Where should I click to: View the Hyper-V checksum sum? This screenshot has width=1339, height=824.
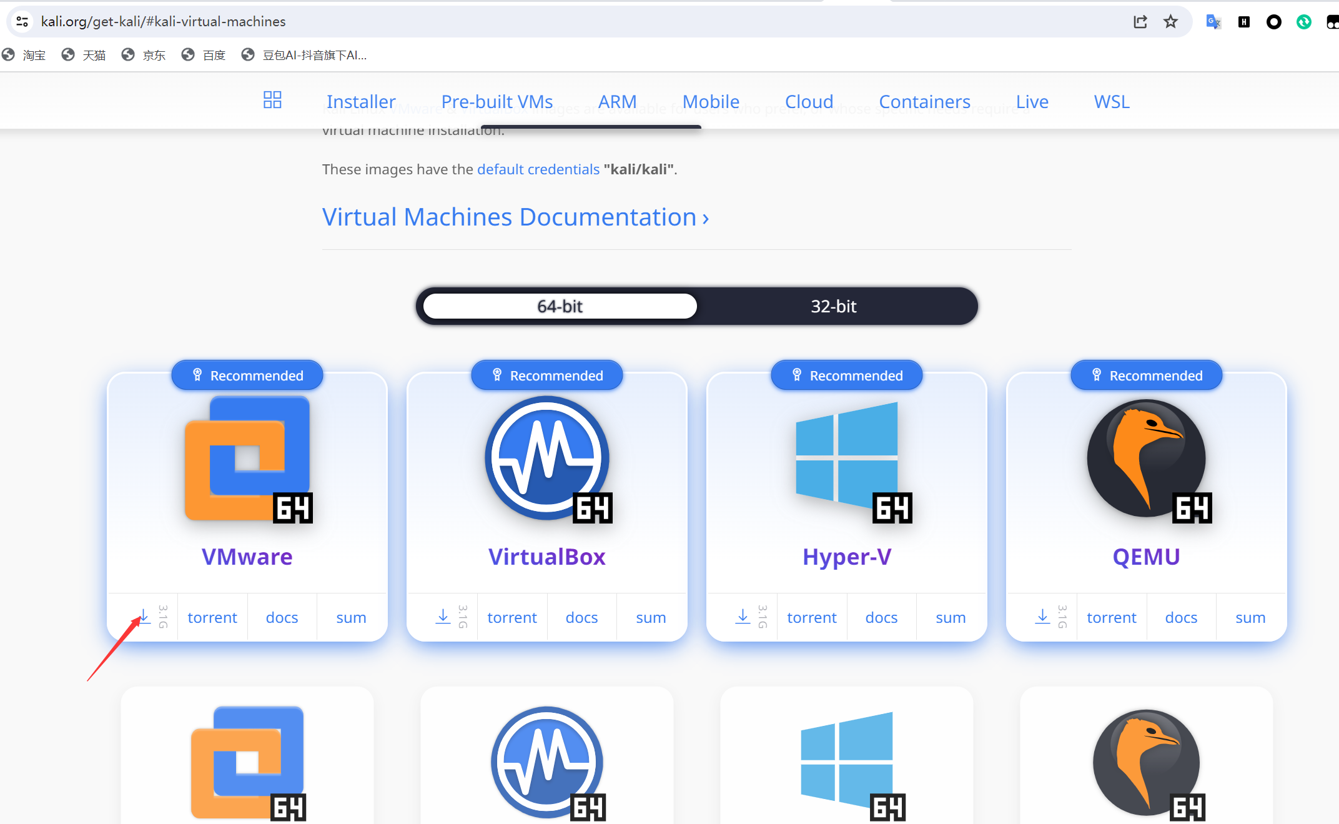point(951,617)
